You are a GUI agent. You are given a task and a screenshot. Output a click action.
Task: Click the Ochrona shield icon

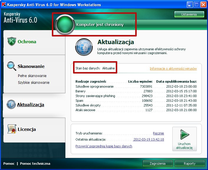[x=12, y=41]
